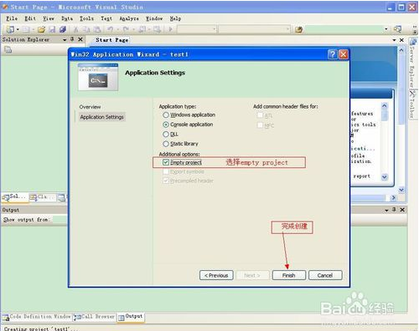Open the File menu
The height and width of the screenshot is (331, 419).
(x=12, y=18)
